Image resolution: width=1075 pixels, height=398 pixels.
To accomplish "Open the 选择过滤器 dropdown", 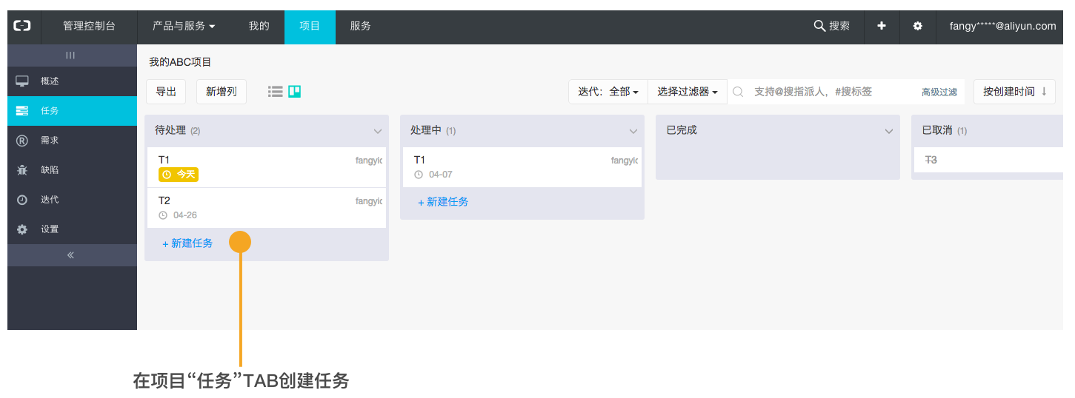I will click(x=688, y=92).
